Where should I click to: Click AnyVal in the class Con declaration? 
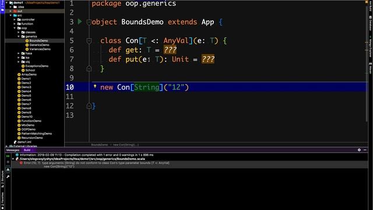176,41
